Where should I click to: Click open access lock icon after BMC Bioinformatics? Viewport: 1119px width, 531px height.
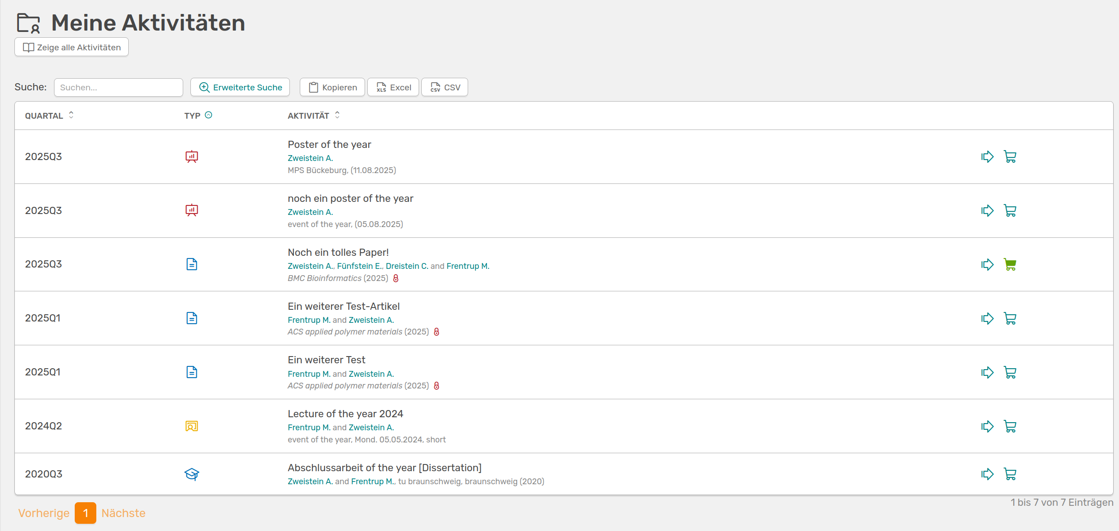[396, 278]
